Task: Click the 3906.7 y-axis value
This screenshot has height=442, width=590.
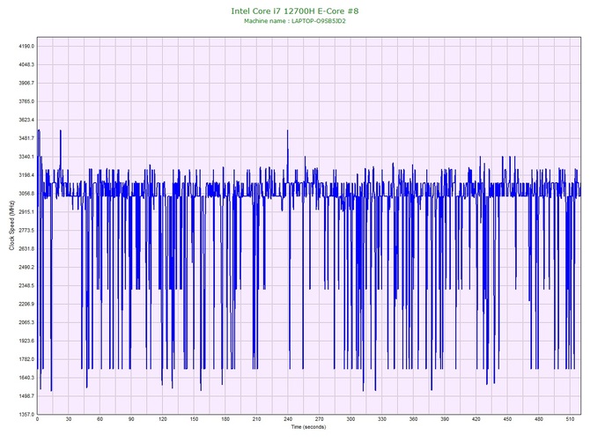Action: pos(26,83)
